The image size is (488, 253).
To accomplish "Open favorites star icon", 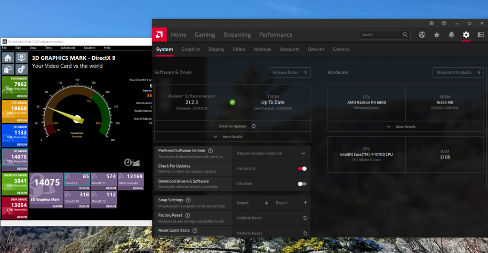I will tap(437, 35).
